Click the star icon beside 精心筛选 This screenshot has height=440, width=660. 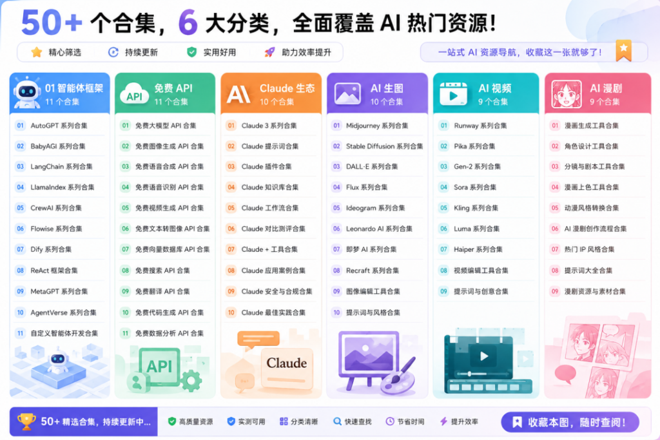(37, 52)
